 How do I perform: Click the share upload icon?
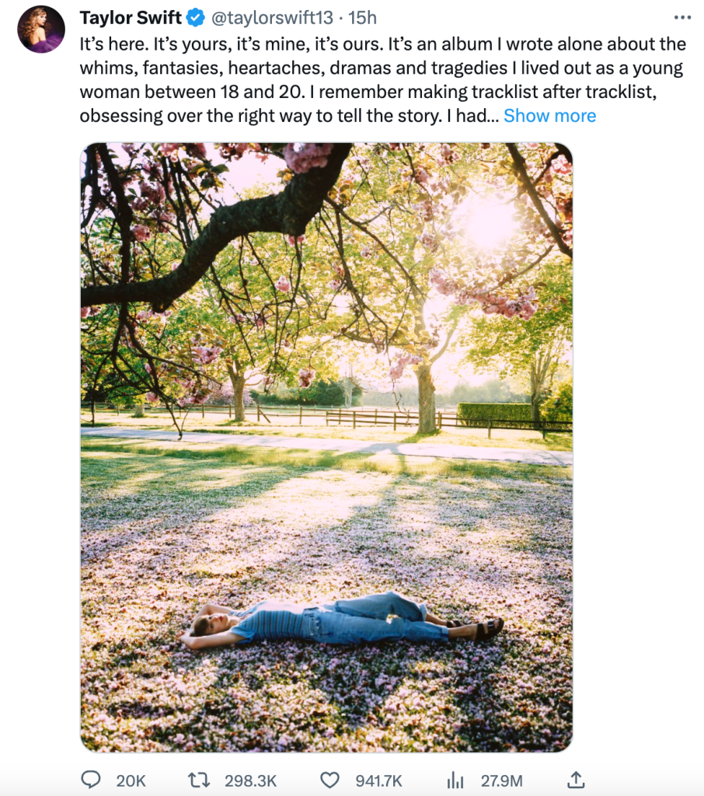(576, 779)
